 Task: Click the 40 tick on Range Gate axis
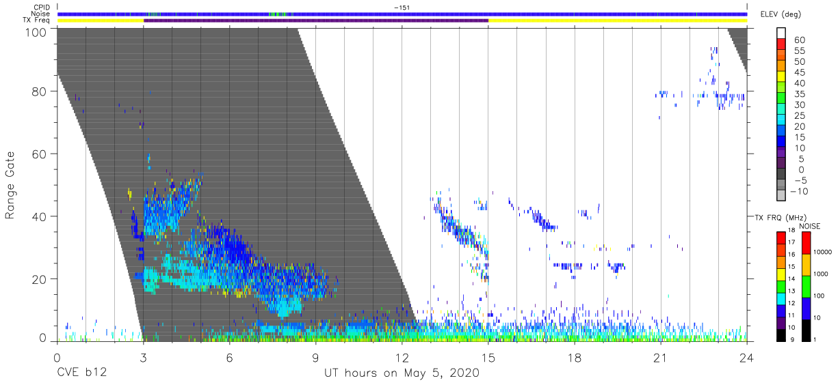(x=39, y=216)
